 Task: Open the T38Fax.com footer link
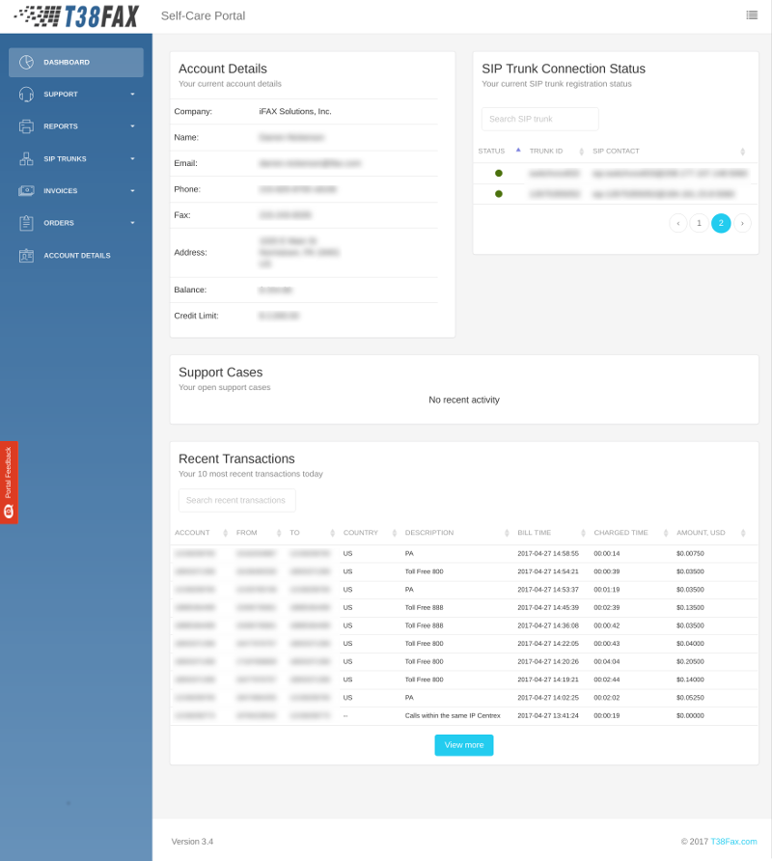click(733, 842)
